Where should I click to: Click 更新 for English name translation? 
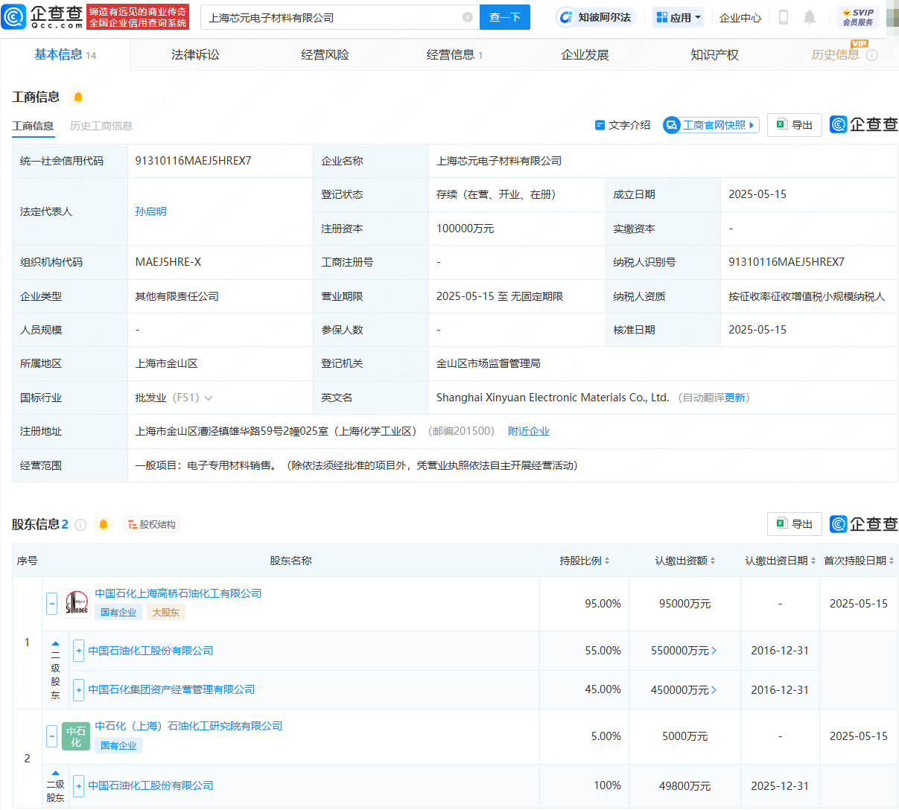(735, 398)
